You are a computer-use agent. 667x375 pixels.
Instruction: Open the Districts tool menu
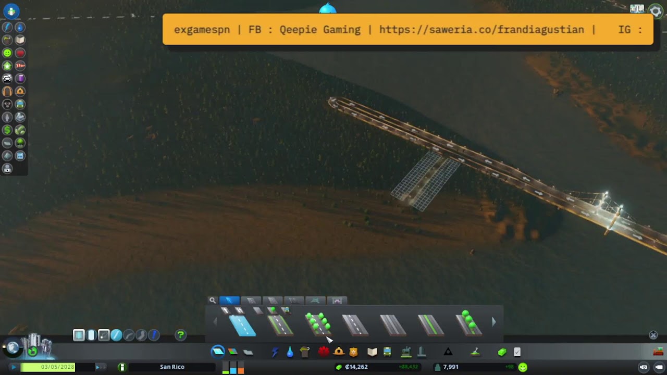pos(248,352)
